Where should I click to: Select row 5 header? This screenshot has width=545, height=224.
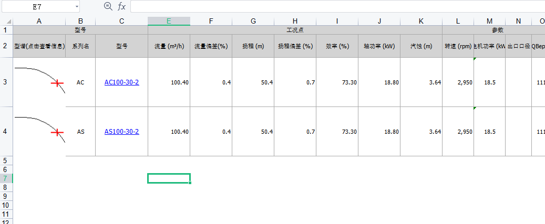pos(6,161)
